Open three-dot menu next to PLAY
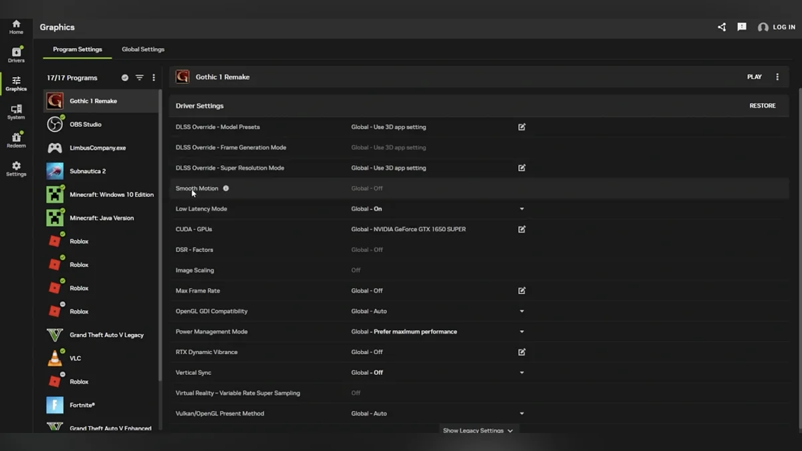This screenshot has height=451, width=802. click(x=777, y=77)
